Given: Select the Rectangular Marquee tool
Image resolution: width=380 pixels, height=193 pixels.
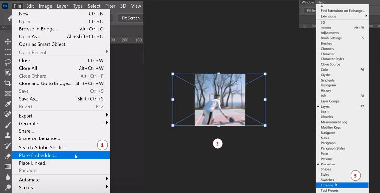Looking at the screenshot, I should pos(8,52).
